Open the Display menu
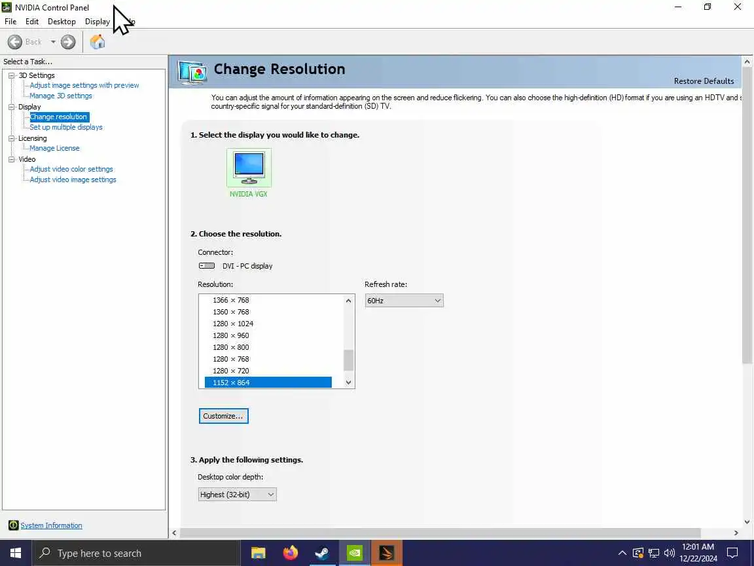Screen dimensions: 754x566 point(98,22)
